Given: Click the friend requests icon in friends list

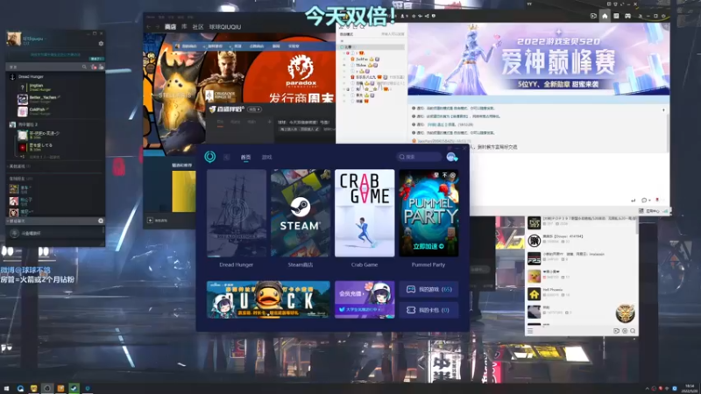Looking at the screenshot, I should 94,67.
